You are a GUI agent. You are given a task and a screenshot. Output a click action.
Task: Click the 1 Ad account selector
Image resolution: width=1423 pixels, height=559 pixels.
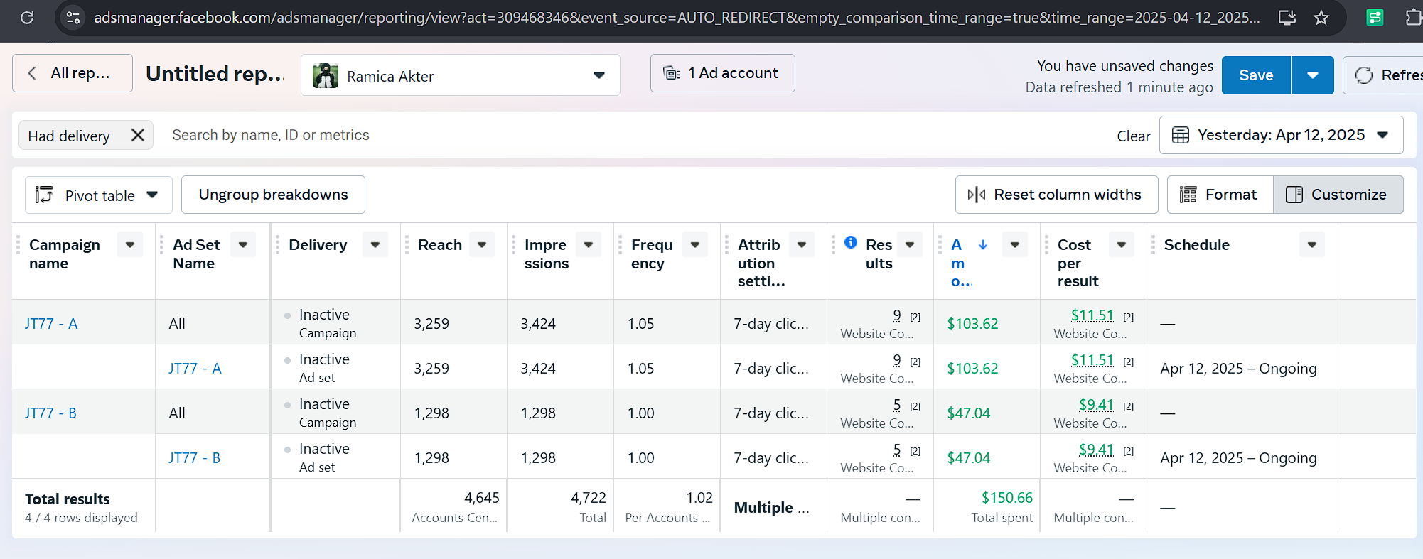point(722,73)
